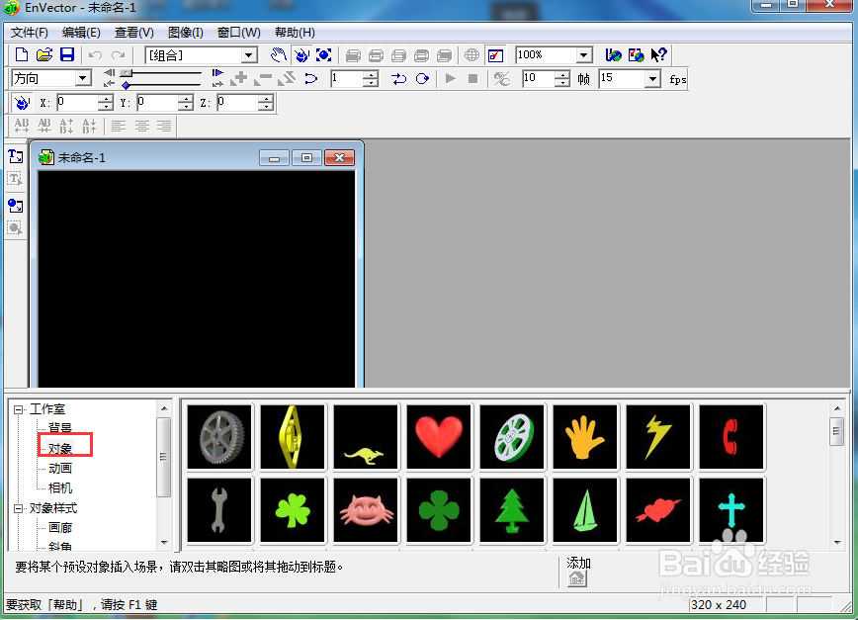Screen dimensions: 858x620
Task: Click the remove keyframe minus icon
Action: click(263, 79)
